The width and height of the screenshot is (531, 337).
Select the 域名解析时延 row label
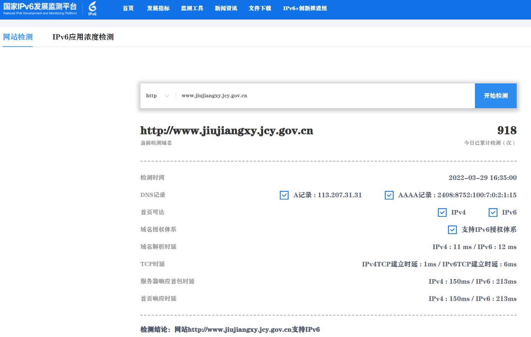[158, 247]
